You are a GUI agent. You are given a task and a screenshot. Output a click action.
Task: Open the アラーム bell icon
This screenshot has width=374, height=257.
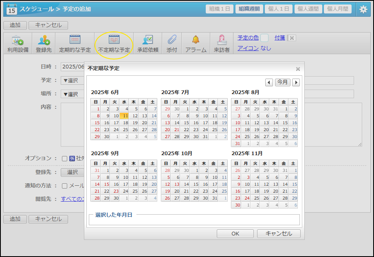tap(196, 44)
